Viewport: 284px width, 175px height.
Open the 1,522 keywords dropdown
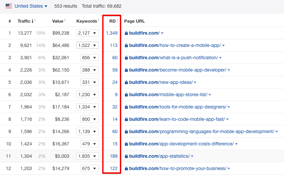(88, 46)
